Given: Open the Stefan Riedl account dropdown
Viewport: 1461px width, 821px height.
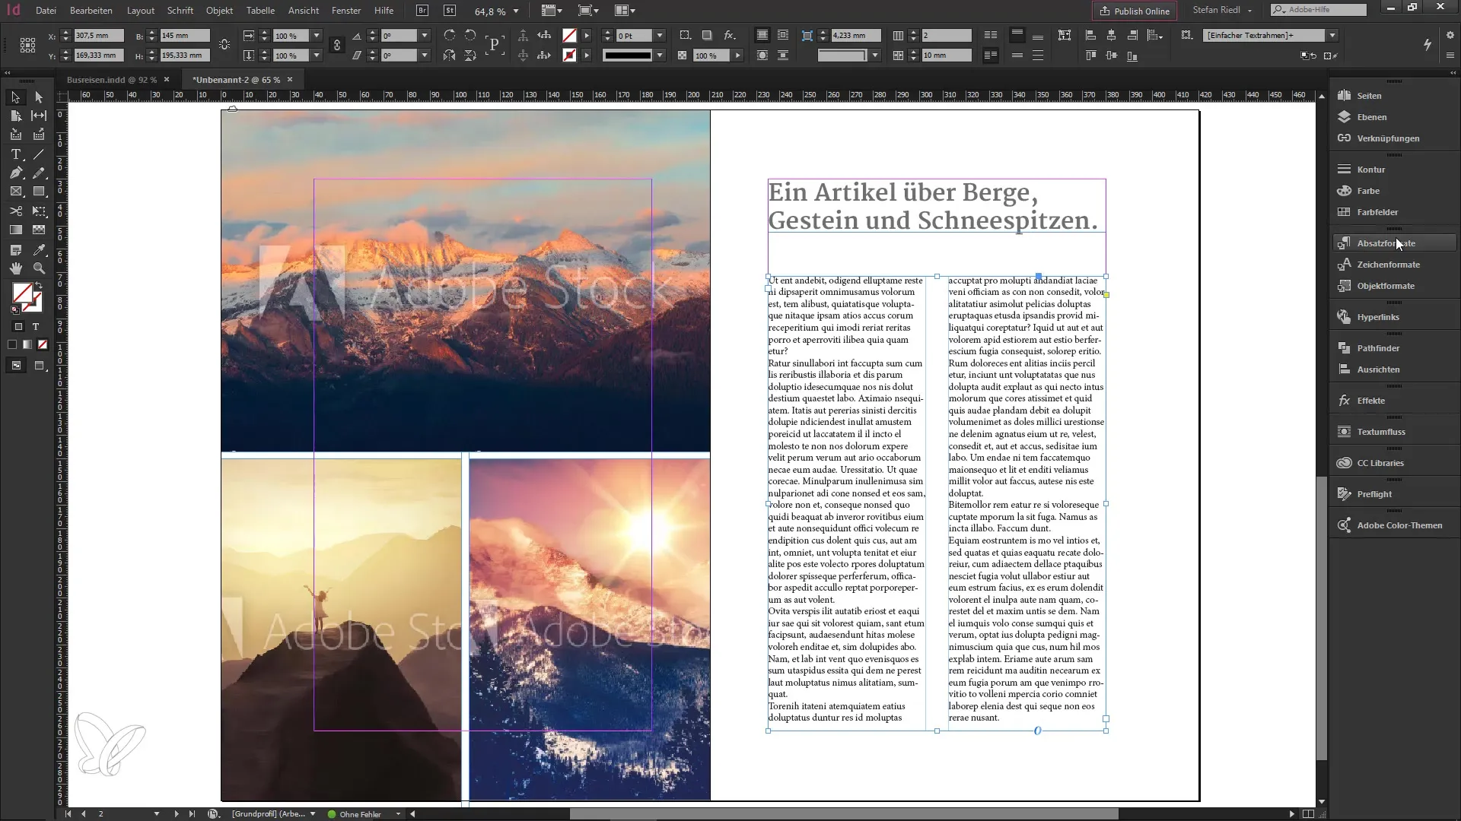Looking at the screenshot, I should click(1222, 11).
